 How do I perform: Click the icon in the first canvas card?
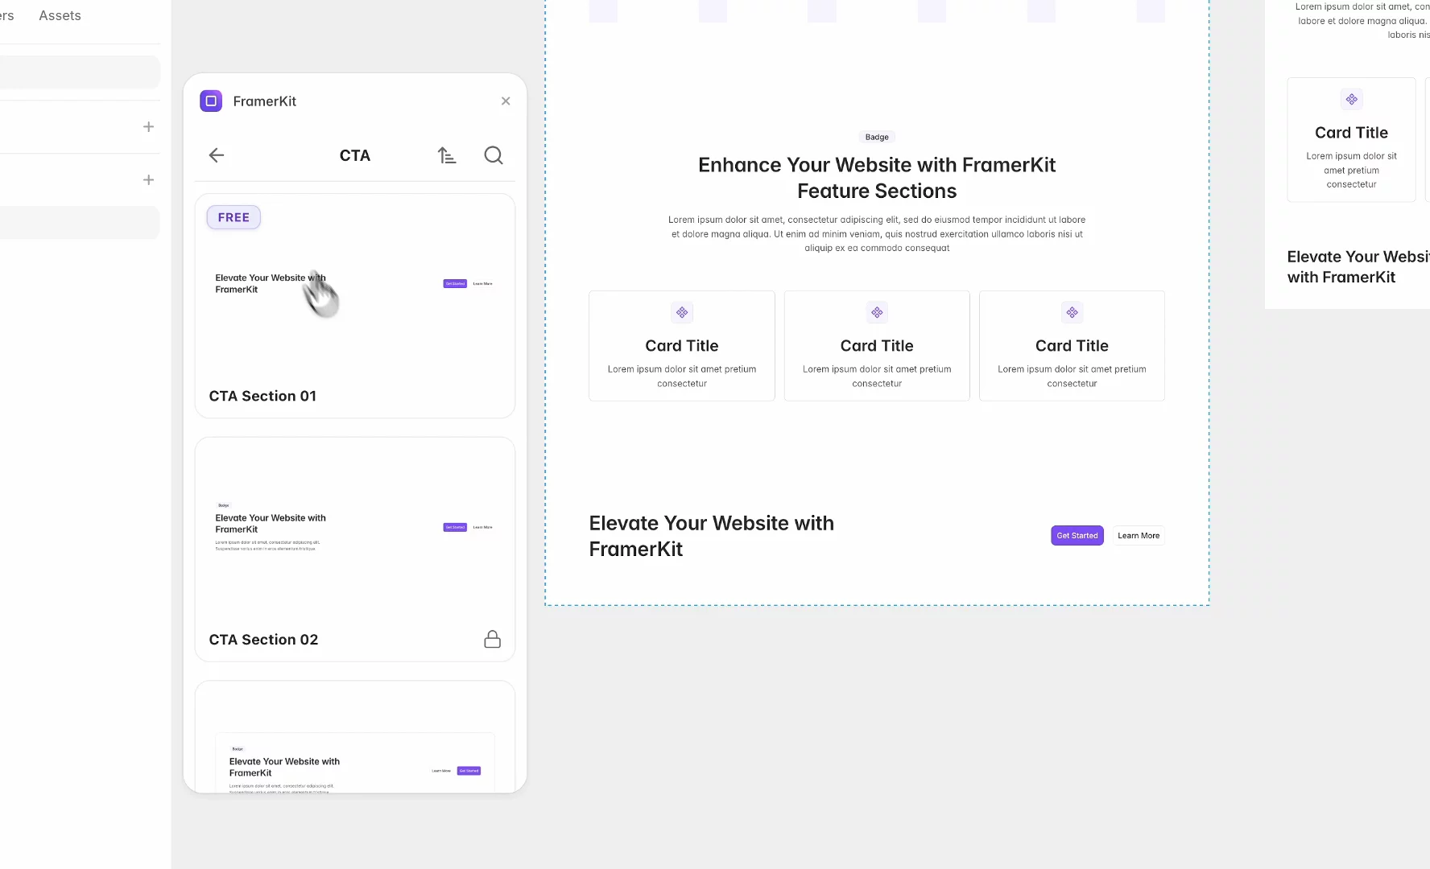click(x=682, y=312)
